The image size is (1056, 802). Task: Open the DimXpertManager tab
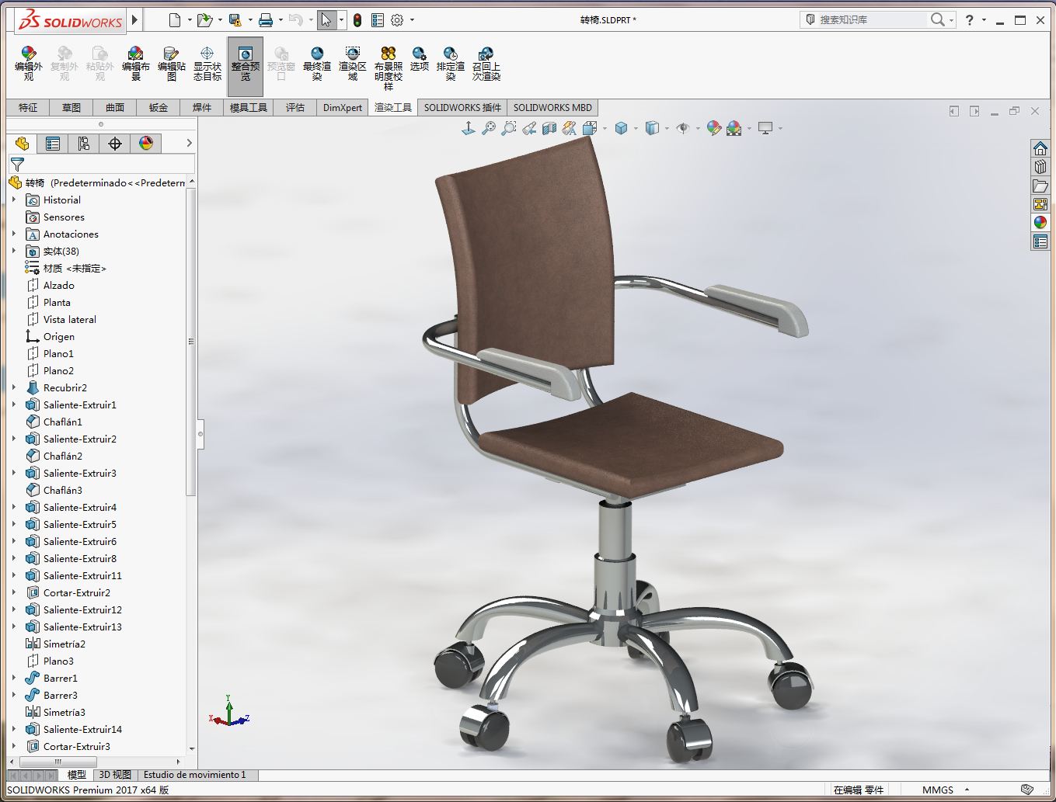115,143
